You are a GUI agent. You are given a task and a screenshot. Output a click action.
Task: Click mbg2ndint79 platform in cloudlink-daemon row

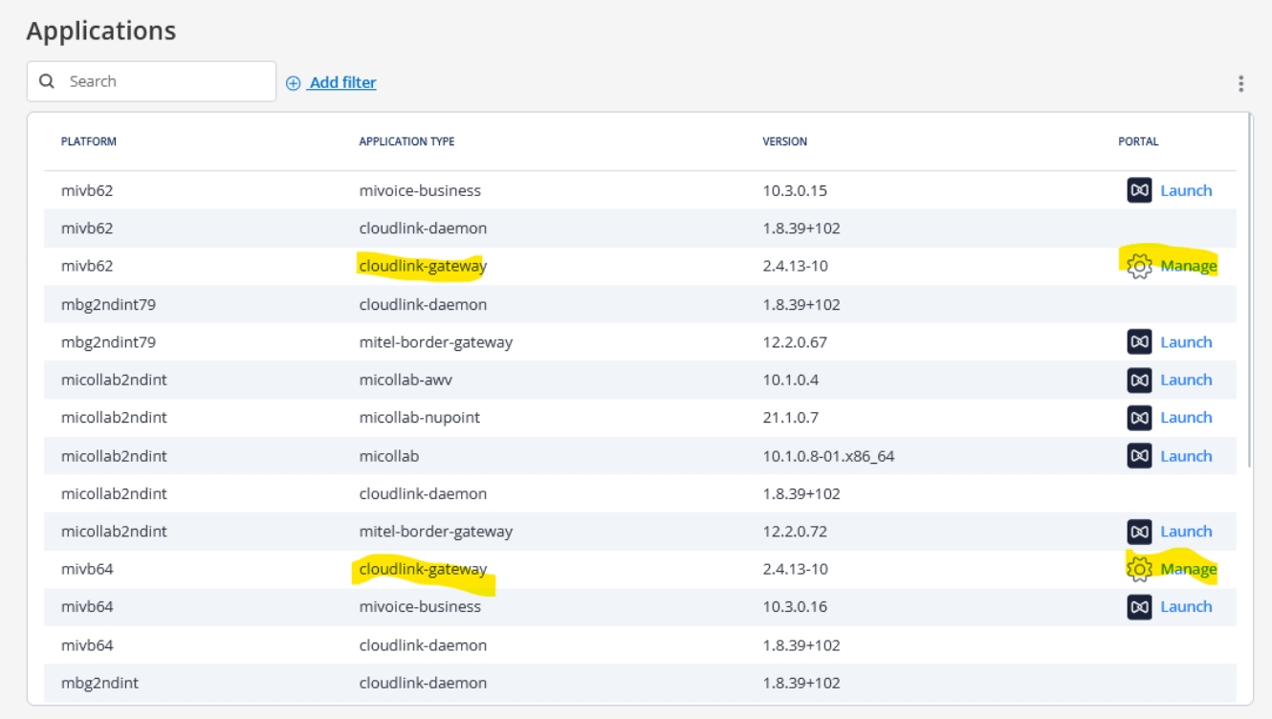[x=108, y=304]
